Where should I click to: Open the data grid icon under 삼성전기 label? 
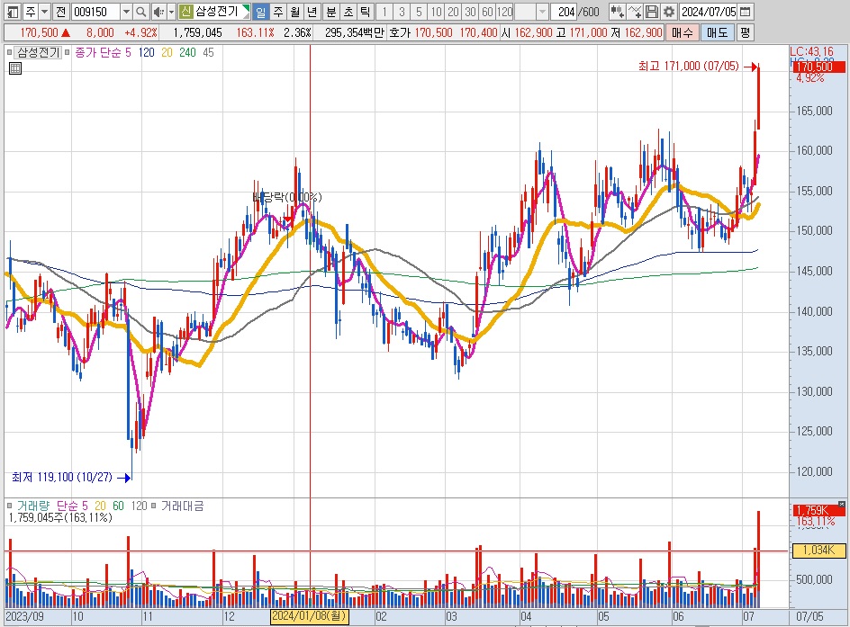pyautogui.click(x=15, y=68)
